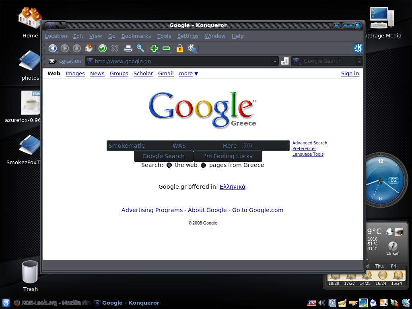Click the green and red arrows network tray icon
The width and height of the screenshot is (412, 309).
click(394, 303)
